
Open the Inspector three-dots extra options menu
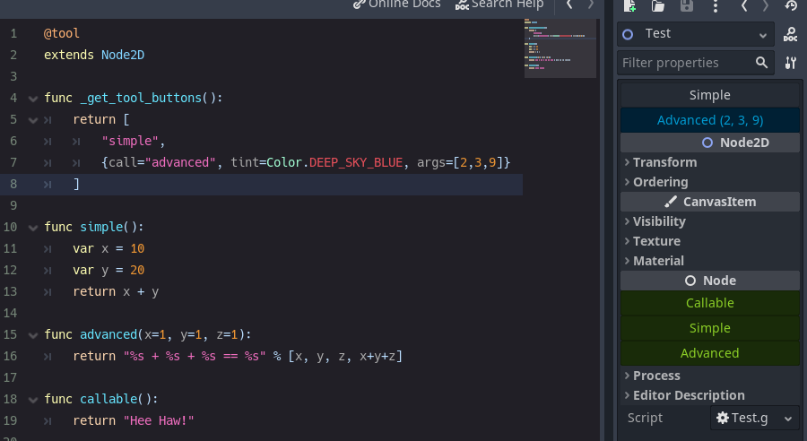pos(716,5)
